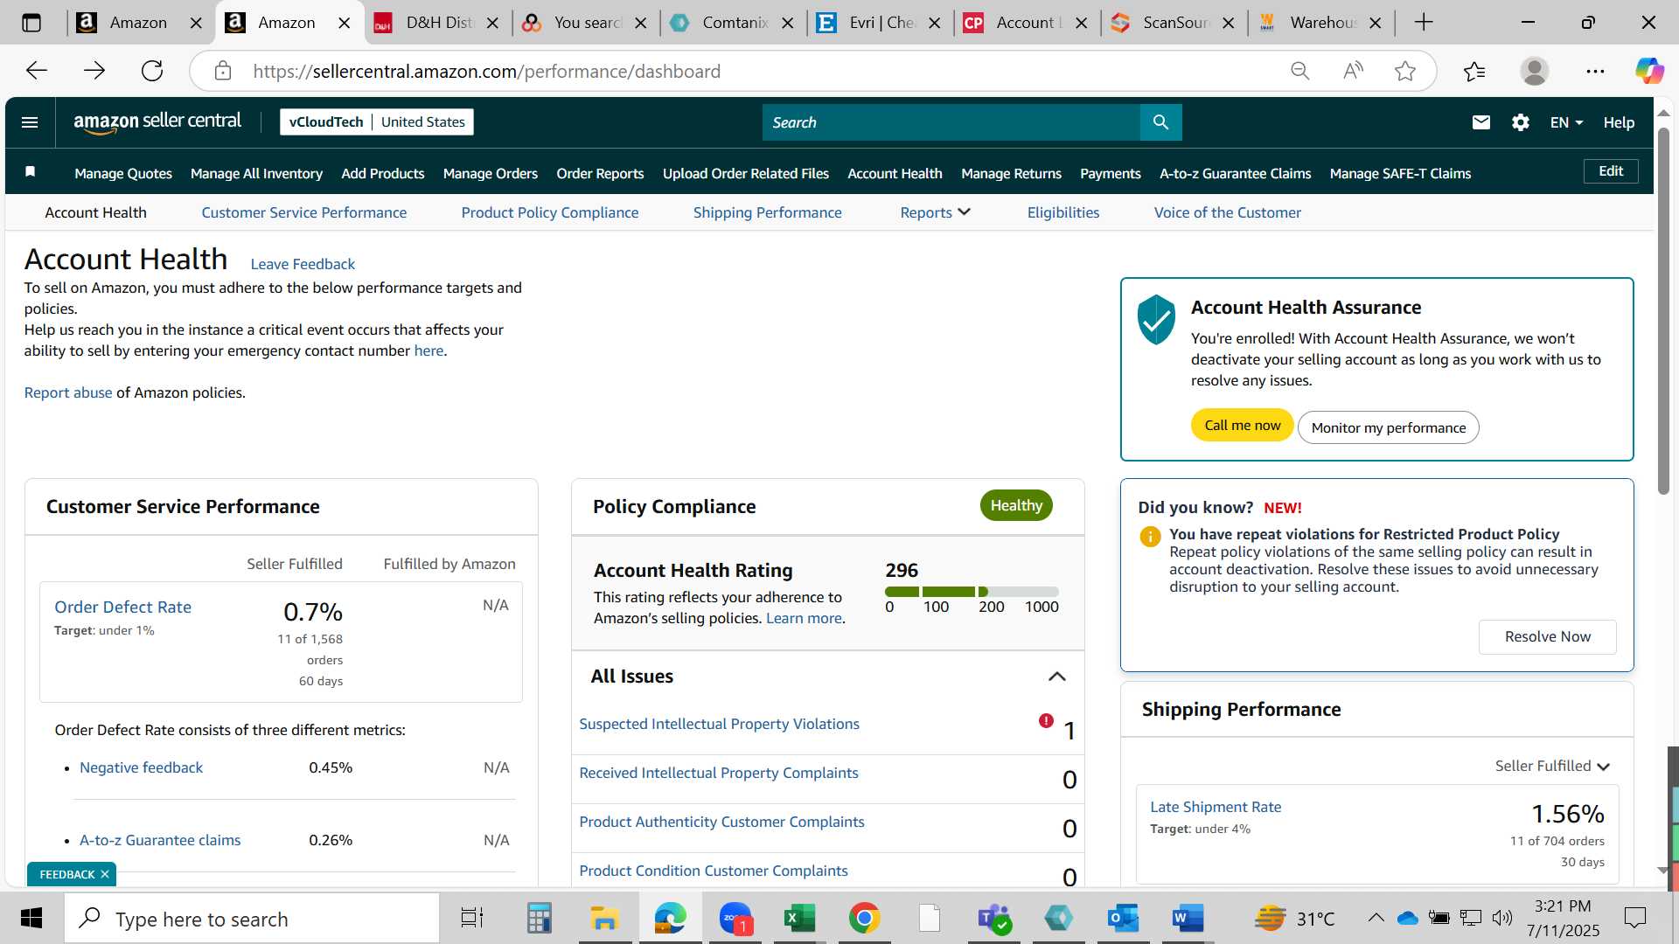Click the bookmark flag icon
This screenshot has width=1679, height=944.
click(30, 172)
